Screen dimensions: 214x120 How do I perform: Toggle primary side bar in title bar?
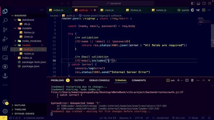(x=193, y=3)
